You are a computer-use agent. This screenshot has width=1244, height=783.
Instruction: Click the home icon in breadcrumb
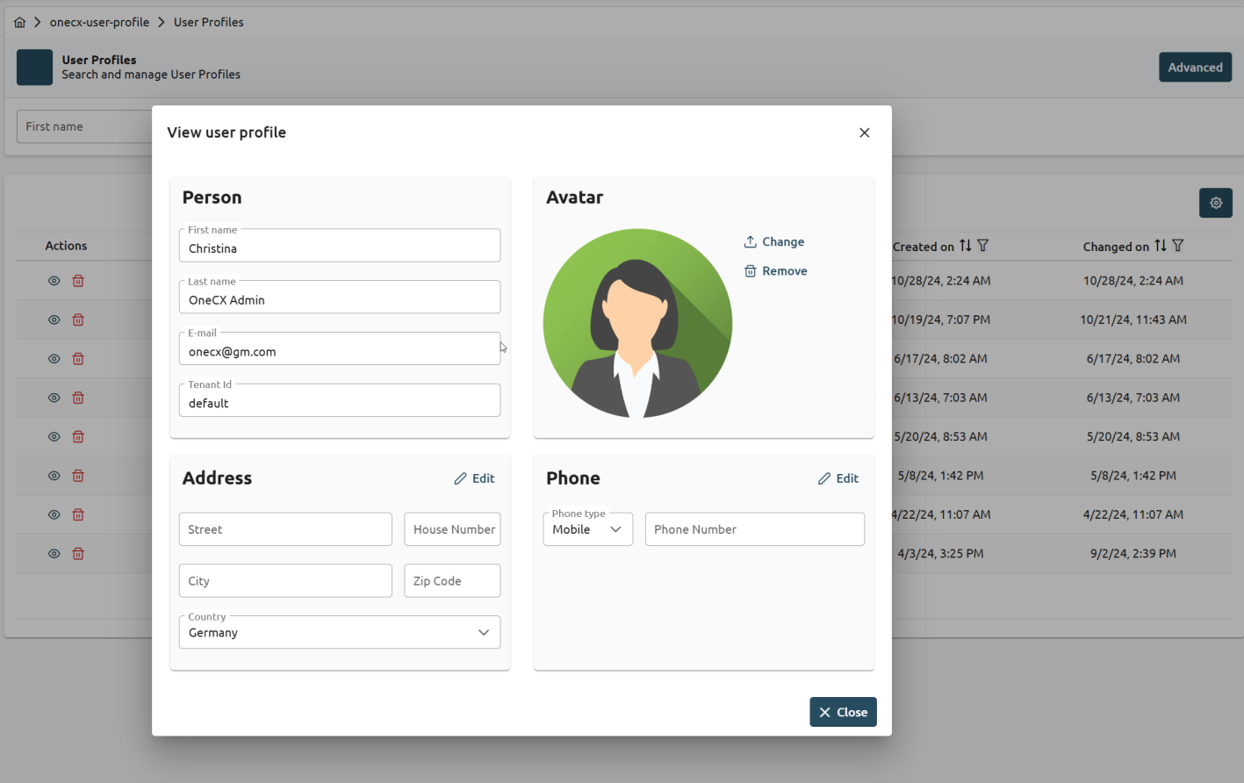point(19,22)
